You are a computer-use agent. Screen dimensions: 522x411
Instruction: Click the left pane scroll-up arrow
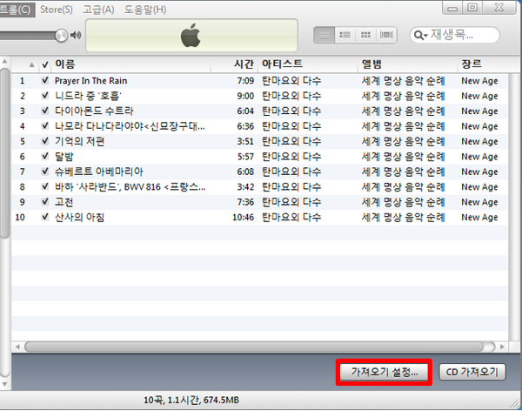(x=4, y=61)
